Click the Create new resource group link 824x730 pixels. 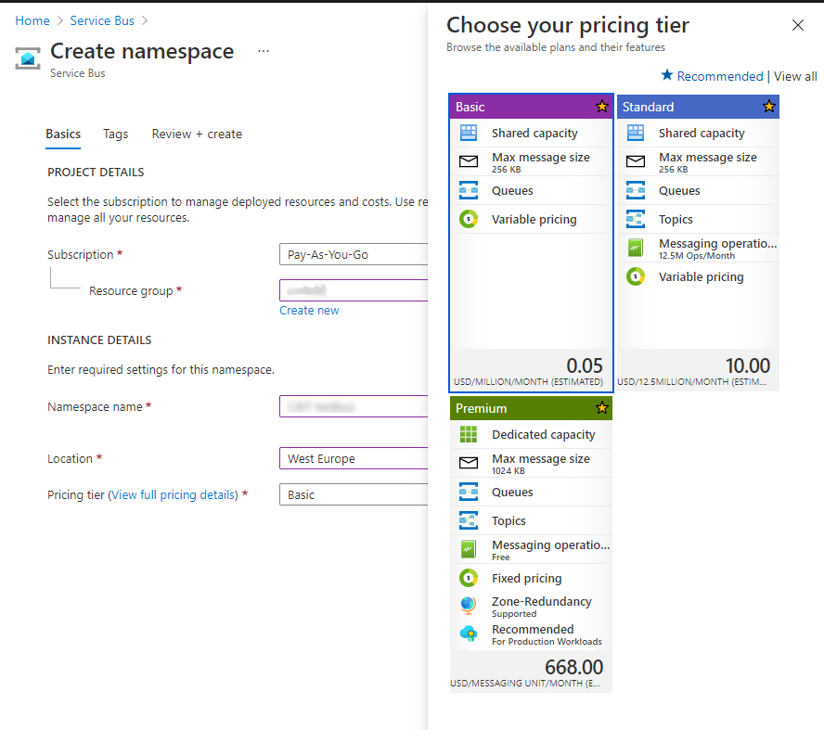309,311
